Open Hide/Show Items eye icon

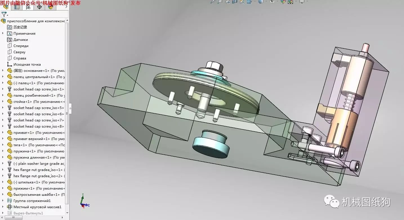point(272,2)
